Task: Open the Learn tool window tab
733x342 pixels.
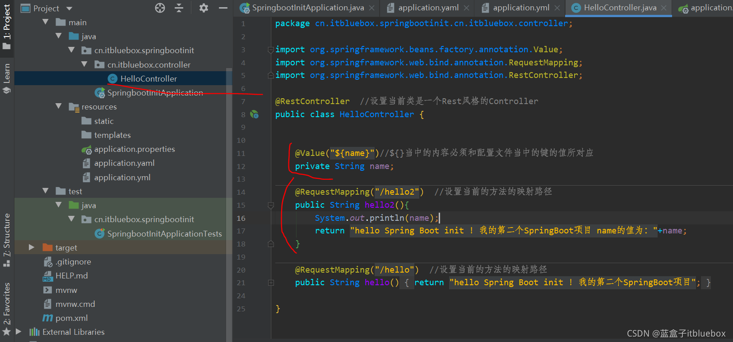Action: pos(7,78)
